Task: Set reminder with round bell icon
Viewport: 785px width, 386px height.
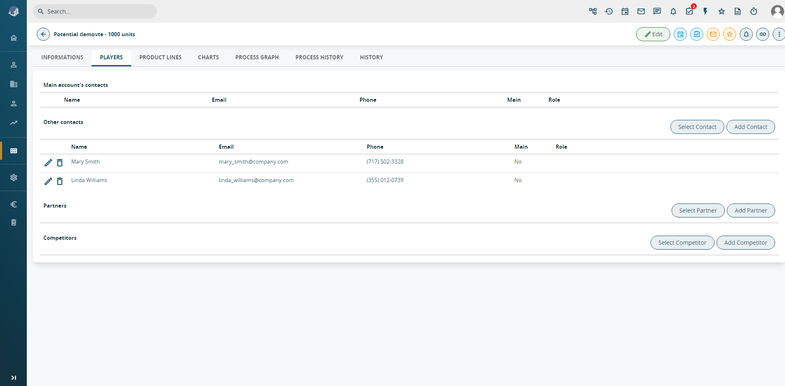Action: [x=746, y=34]
